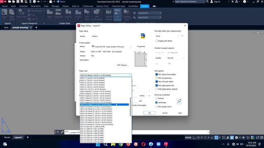
Task: Click the Annotation Monitor plus icon in status bar
Action: tap(243, 138)
